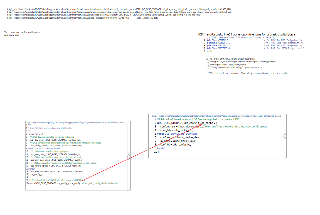Image resolution: width=320 pixels, height=215 pixels.
Task: Click the "And many lines" note text
Action: click(12, 35)
